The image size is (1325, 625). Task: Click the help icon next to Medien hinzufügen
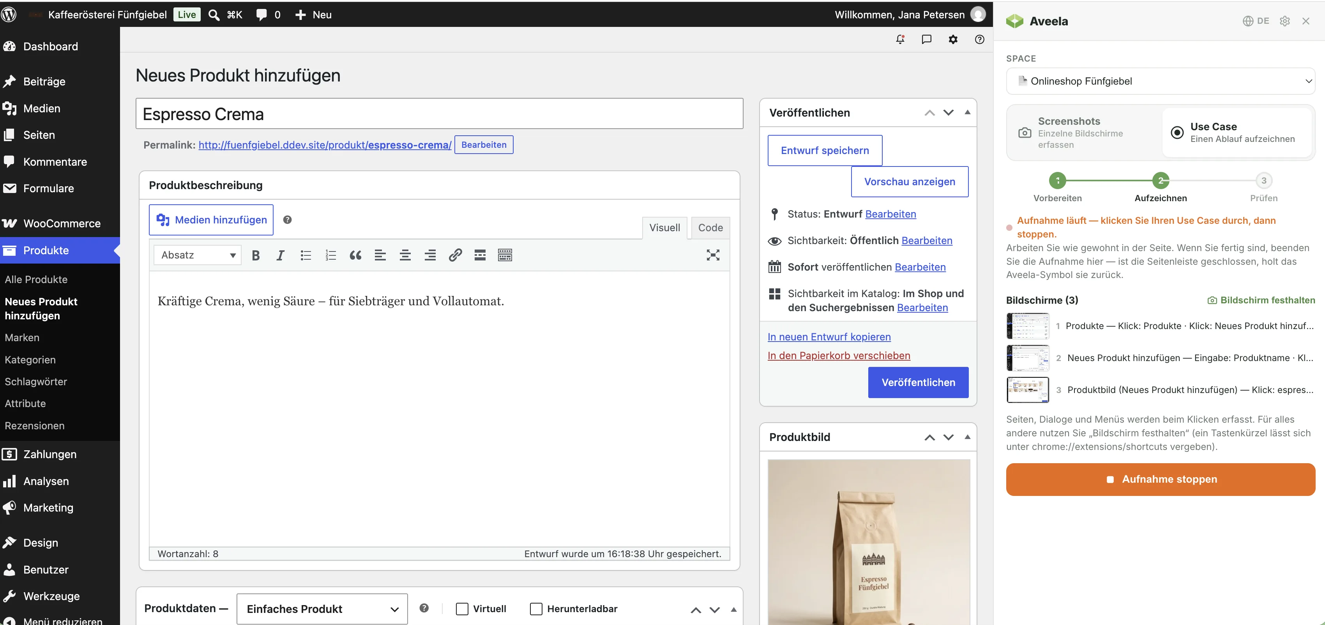pos(288,220)
